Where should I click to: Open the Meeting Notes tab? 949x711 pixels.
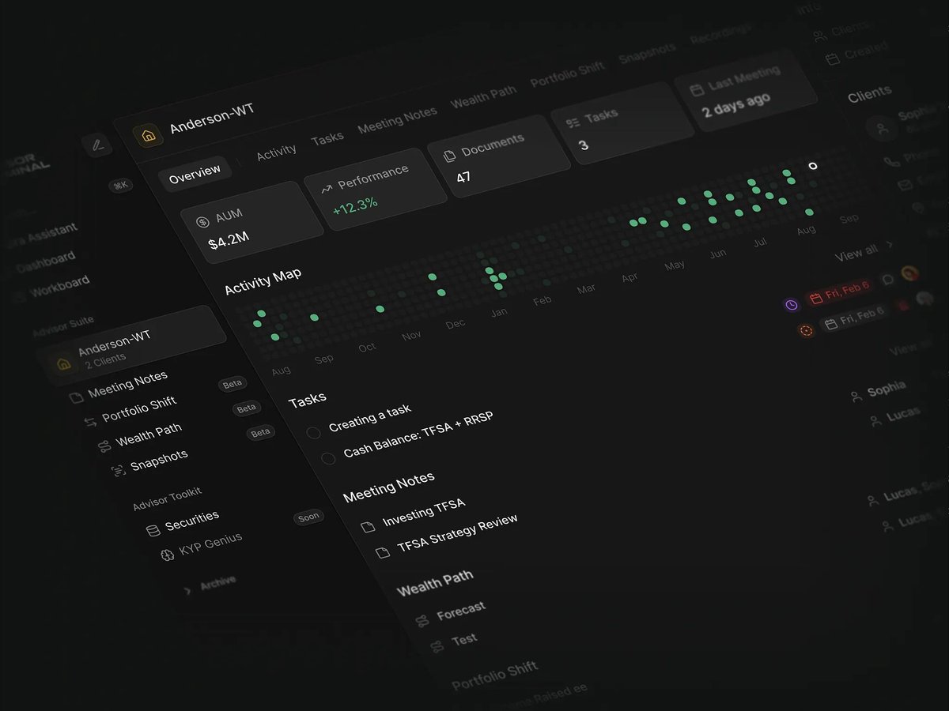point(397,120)
